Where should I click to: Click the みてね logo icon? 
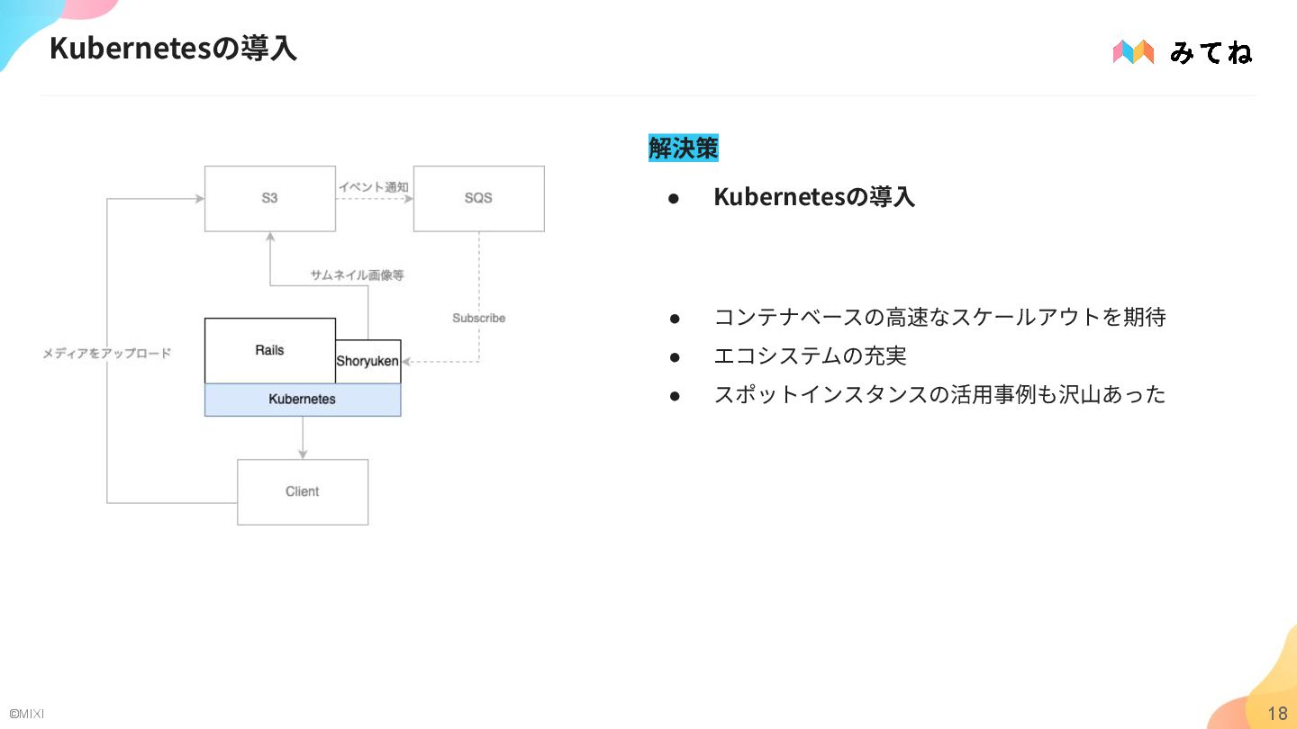click(1133, 52)
